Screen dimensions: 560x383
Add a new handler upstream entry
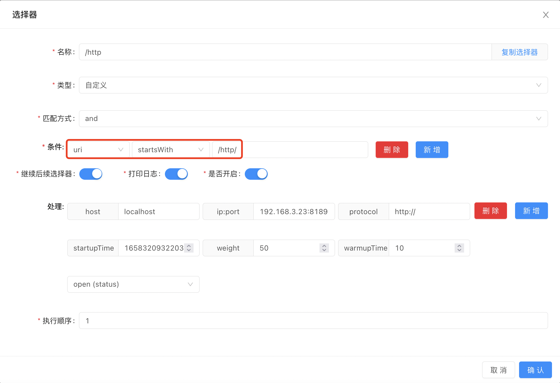click(x=531, y=211)
